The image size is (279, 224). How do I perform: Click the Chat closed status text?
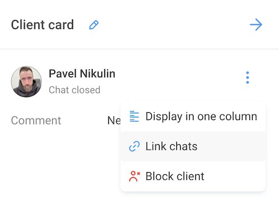(x=75, y=90)
